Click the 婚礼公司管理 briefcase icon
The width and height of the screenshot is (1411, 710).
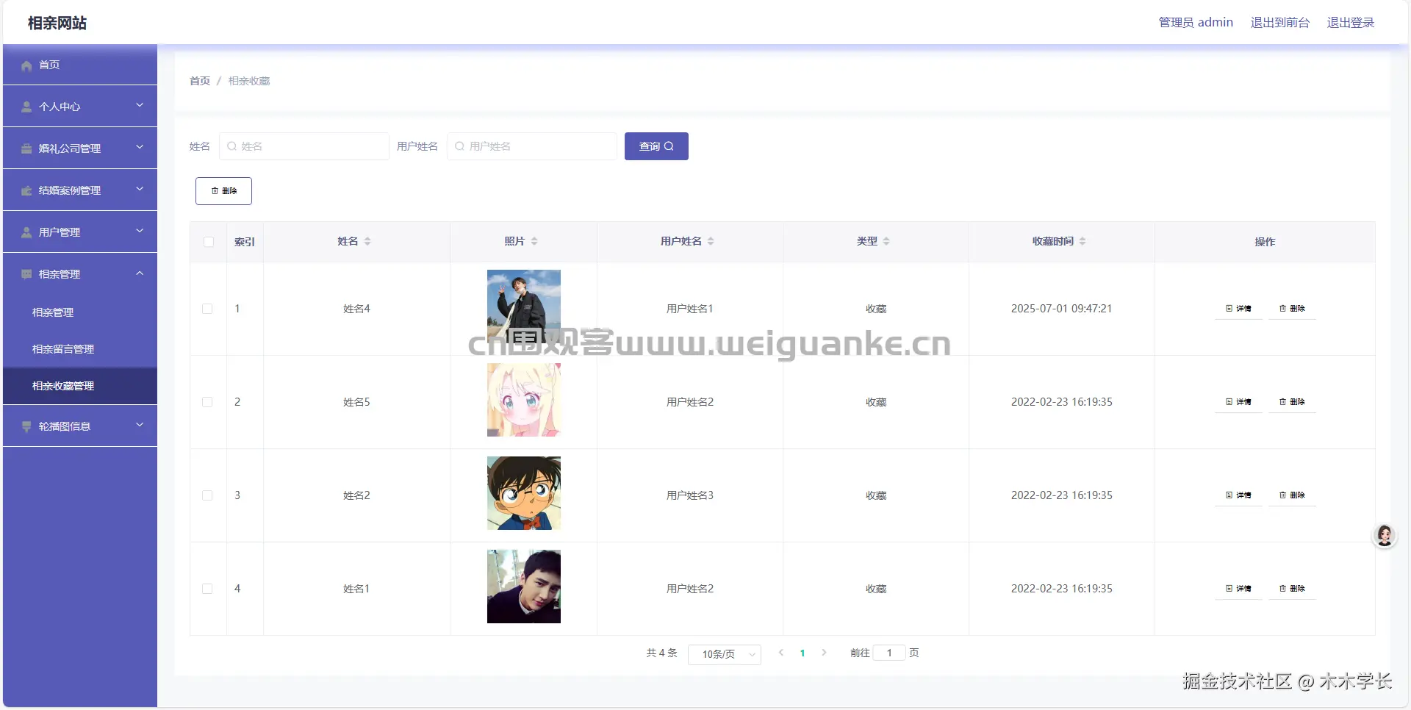[x=26, y=148]
